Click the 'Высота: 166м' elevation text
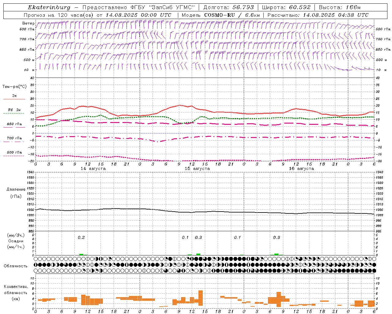Screen dimensions: 392x314 340,7
